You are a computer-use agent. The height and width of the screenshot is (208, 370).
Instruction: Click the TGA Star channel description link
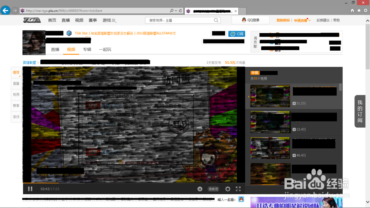coord(125,33)
